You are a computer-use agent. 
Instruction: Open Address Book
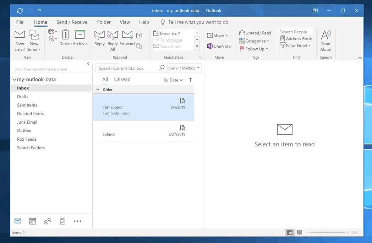click(x=296, y=39)
